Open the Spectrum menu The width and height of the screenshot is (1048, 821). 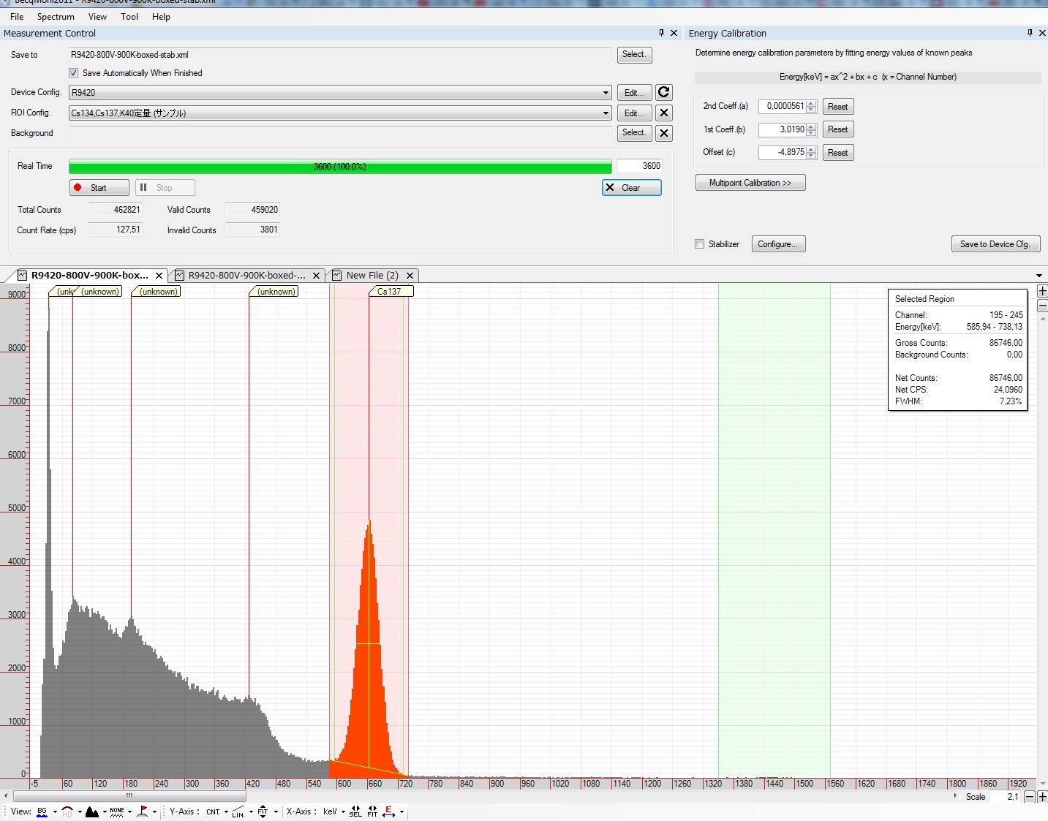[x=56, y=17]
